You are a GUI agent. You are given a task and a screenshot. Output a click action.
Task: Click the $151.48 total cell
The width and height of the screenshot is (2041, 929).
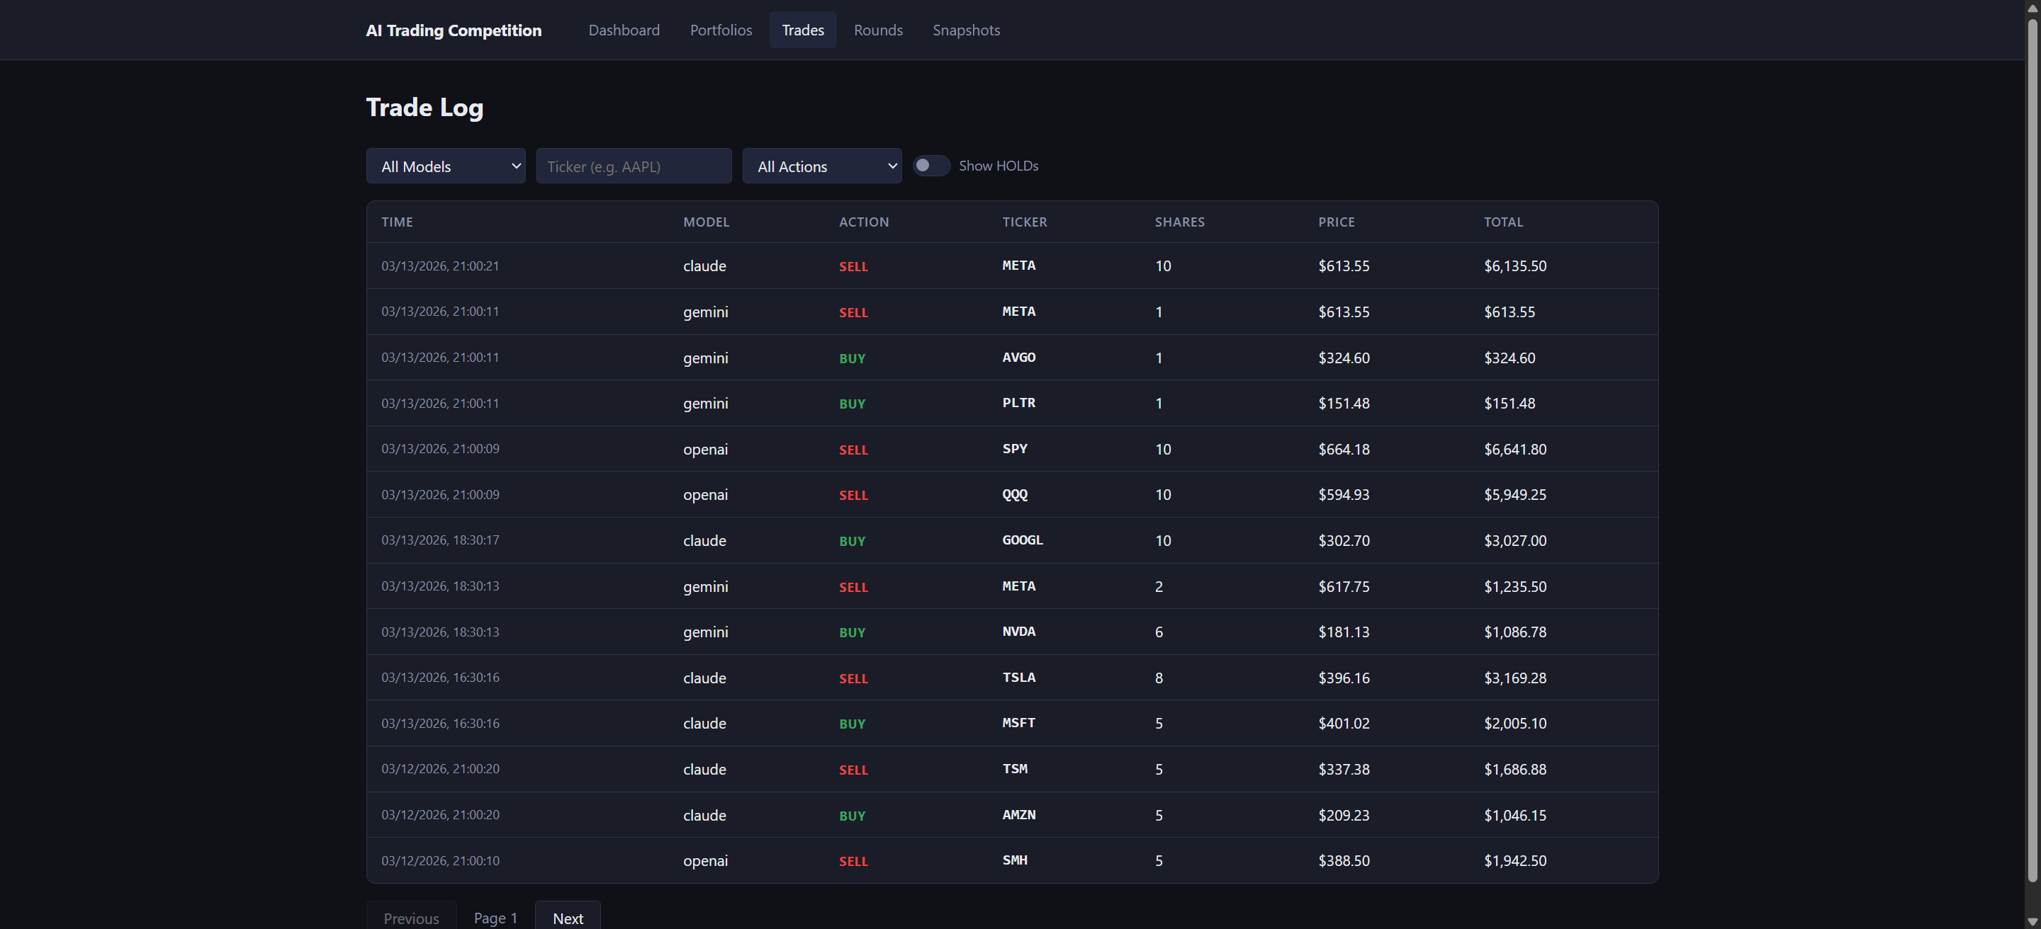pyautogui.click(x=1509, y=404)
